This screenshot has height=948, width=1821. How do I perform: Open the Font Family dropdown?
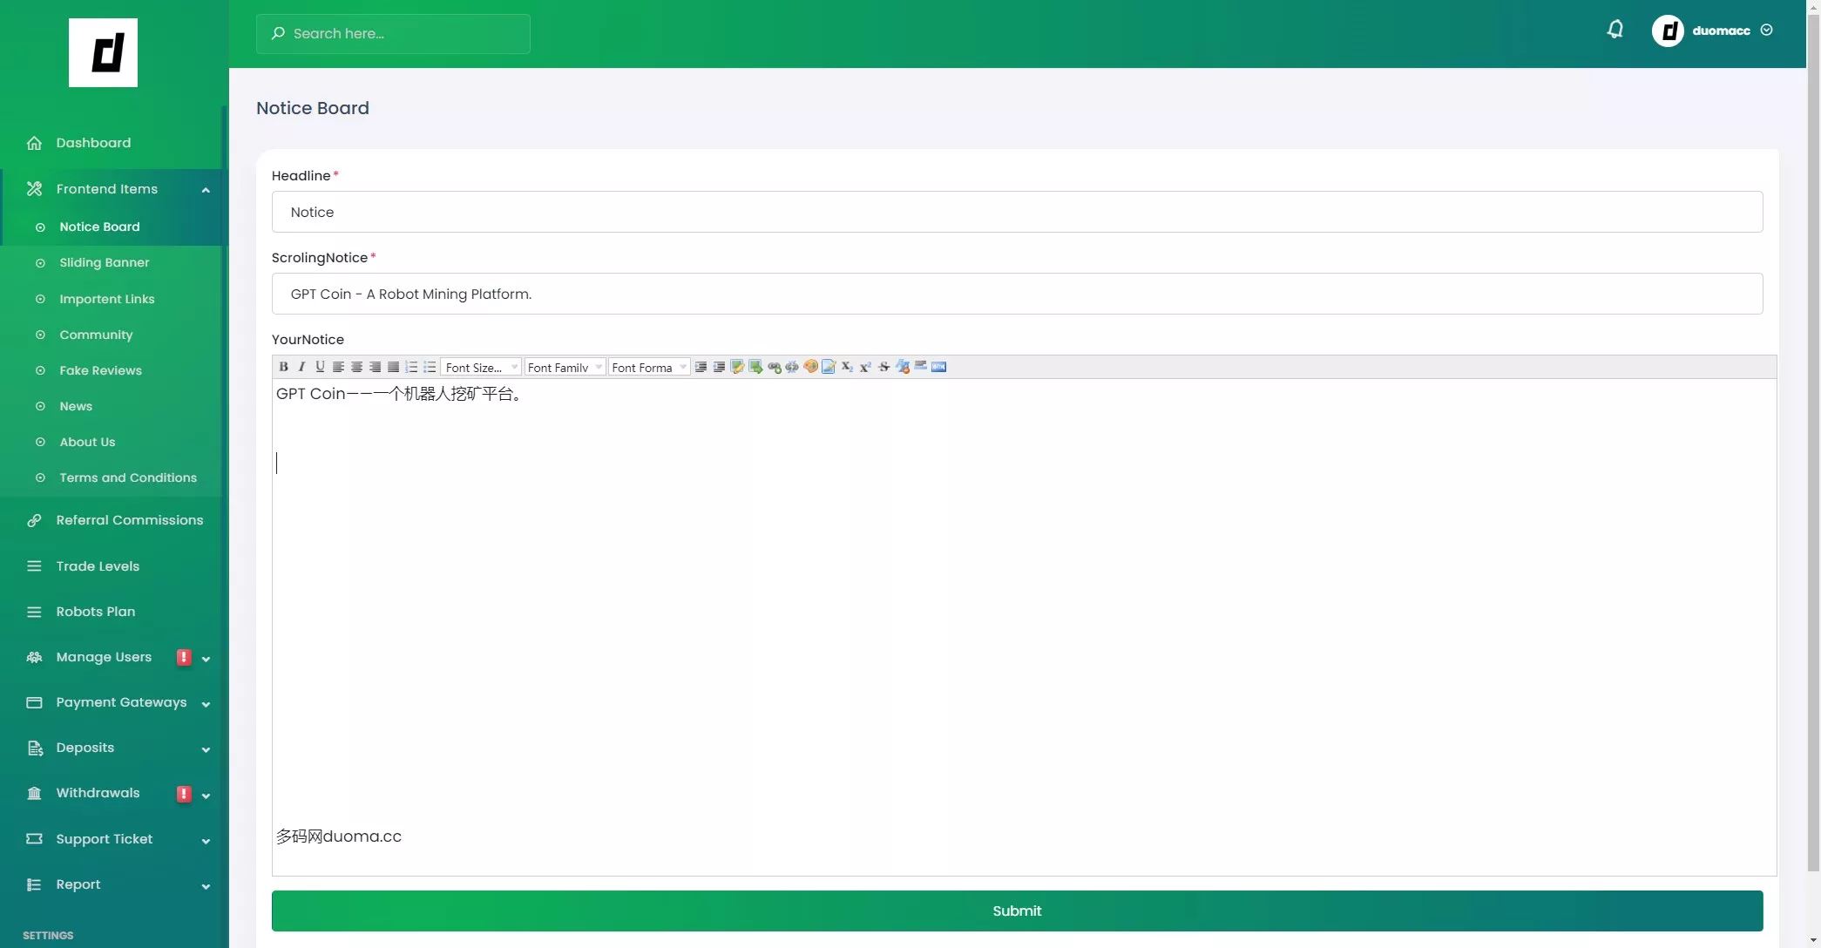pyautogui.click(x=565, y=368)
